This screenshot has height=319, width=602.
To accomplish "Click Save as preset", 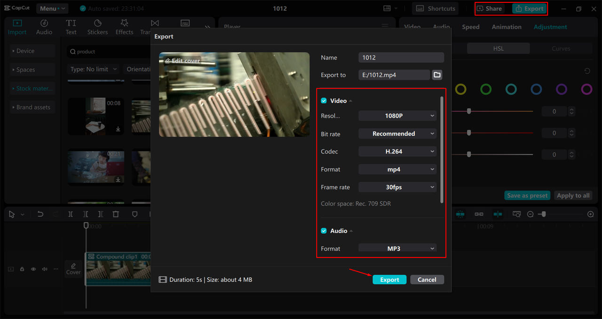I will click(x=527, y=195).
